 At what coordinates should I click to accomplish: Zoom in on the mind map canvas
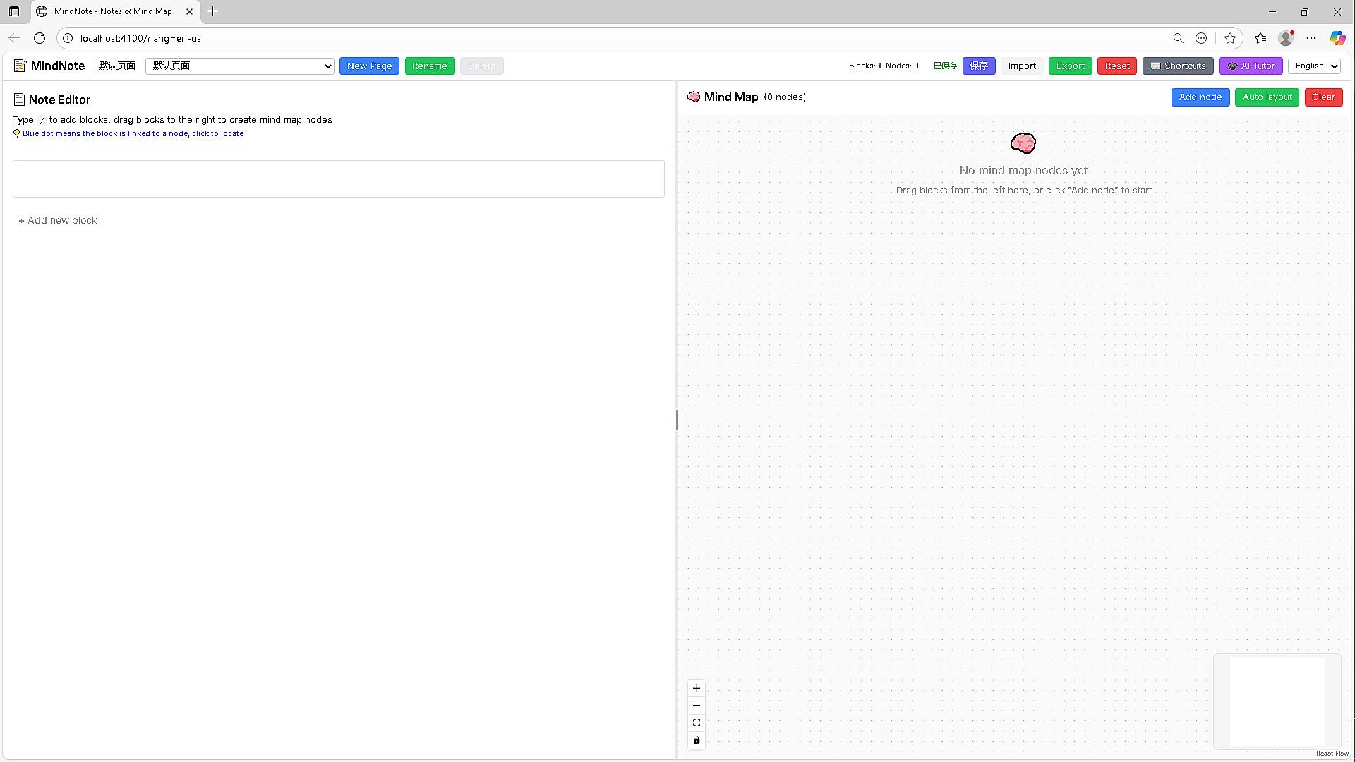[x=697, y=688]
